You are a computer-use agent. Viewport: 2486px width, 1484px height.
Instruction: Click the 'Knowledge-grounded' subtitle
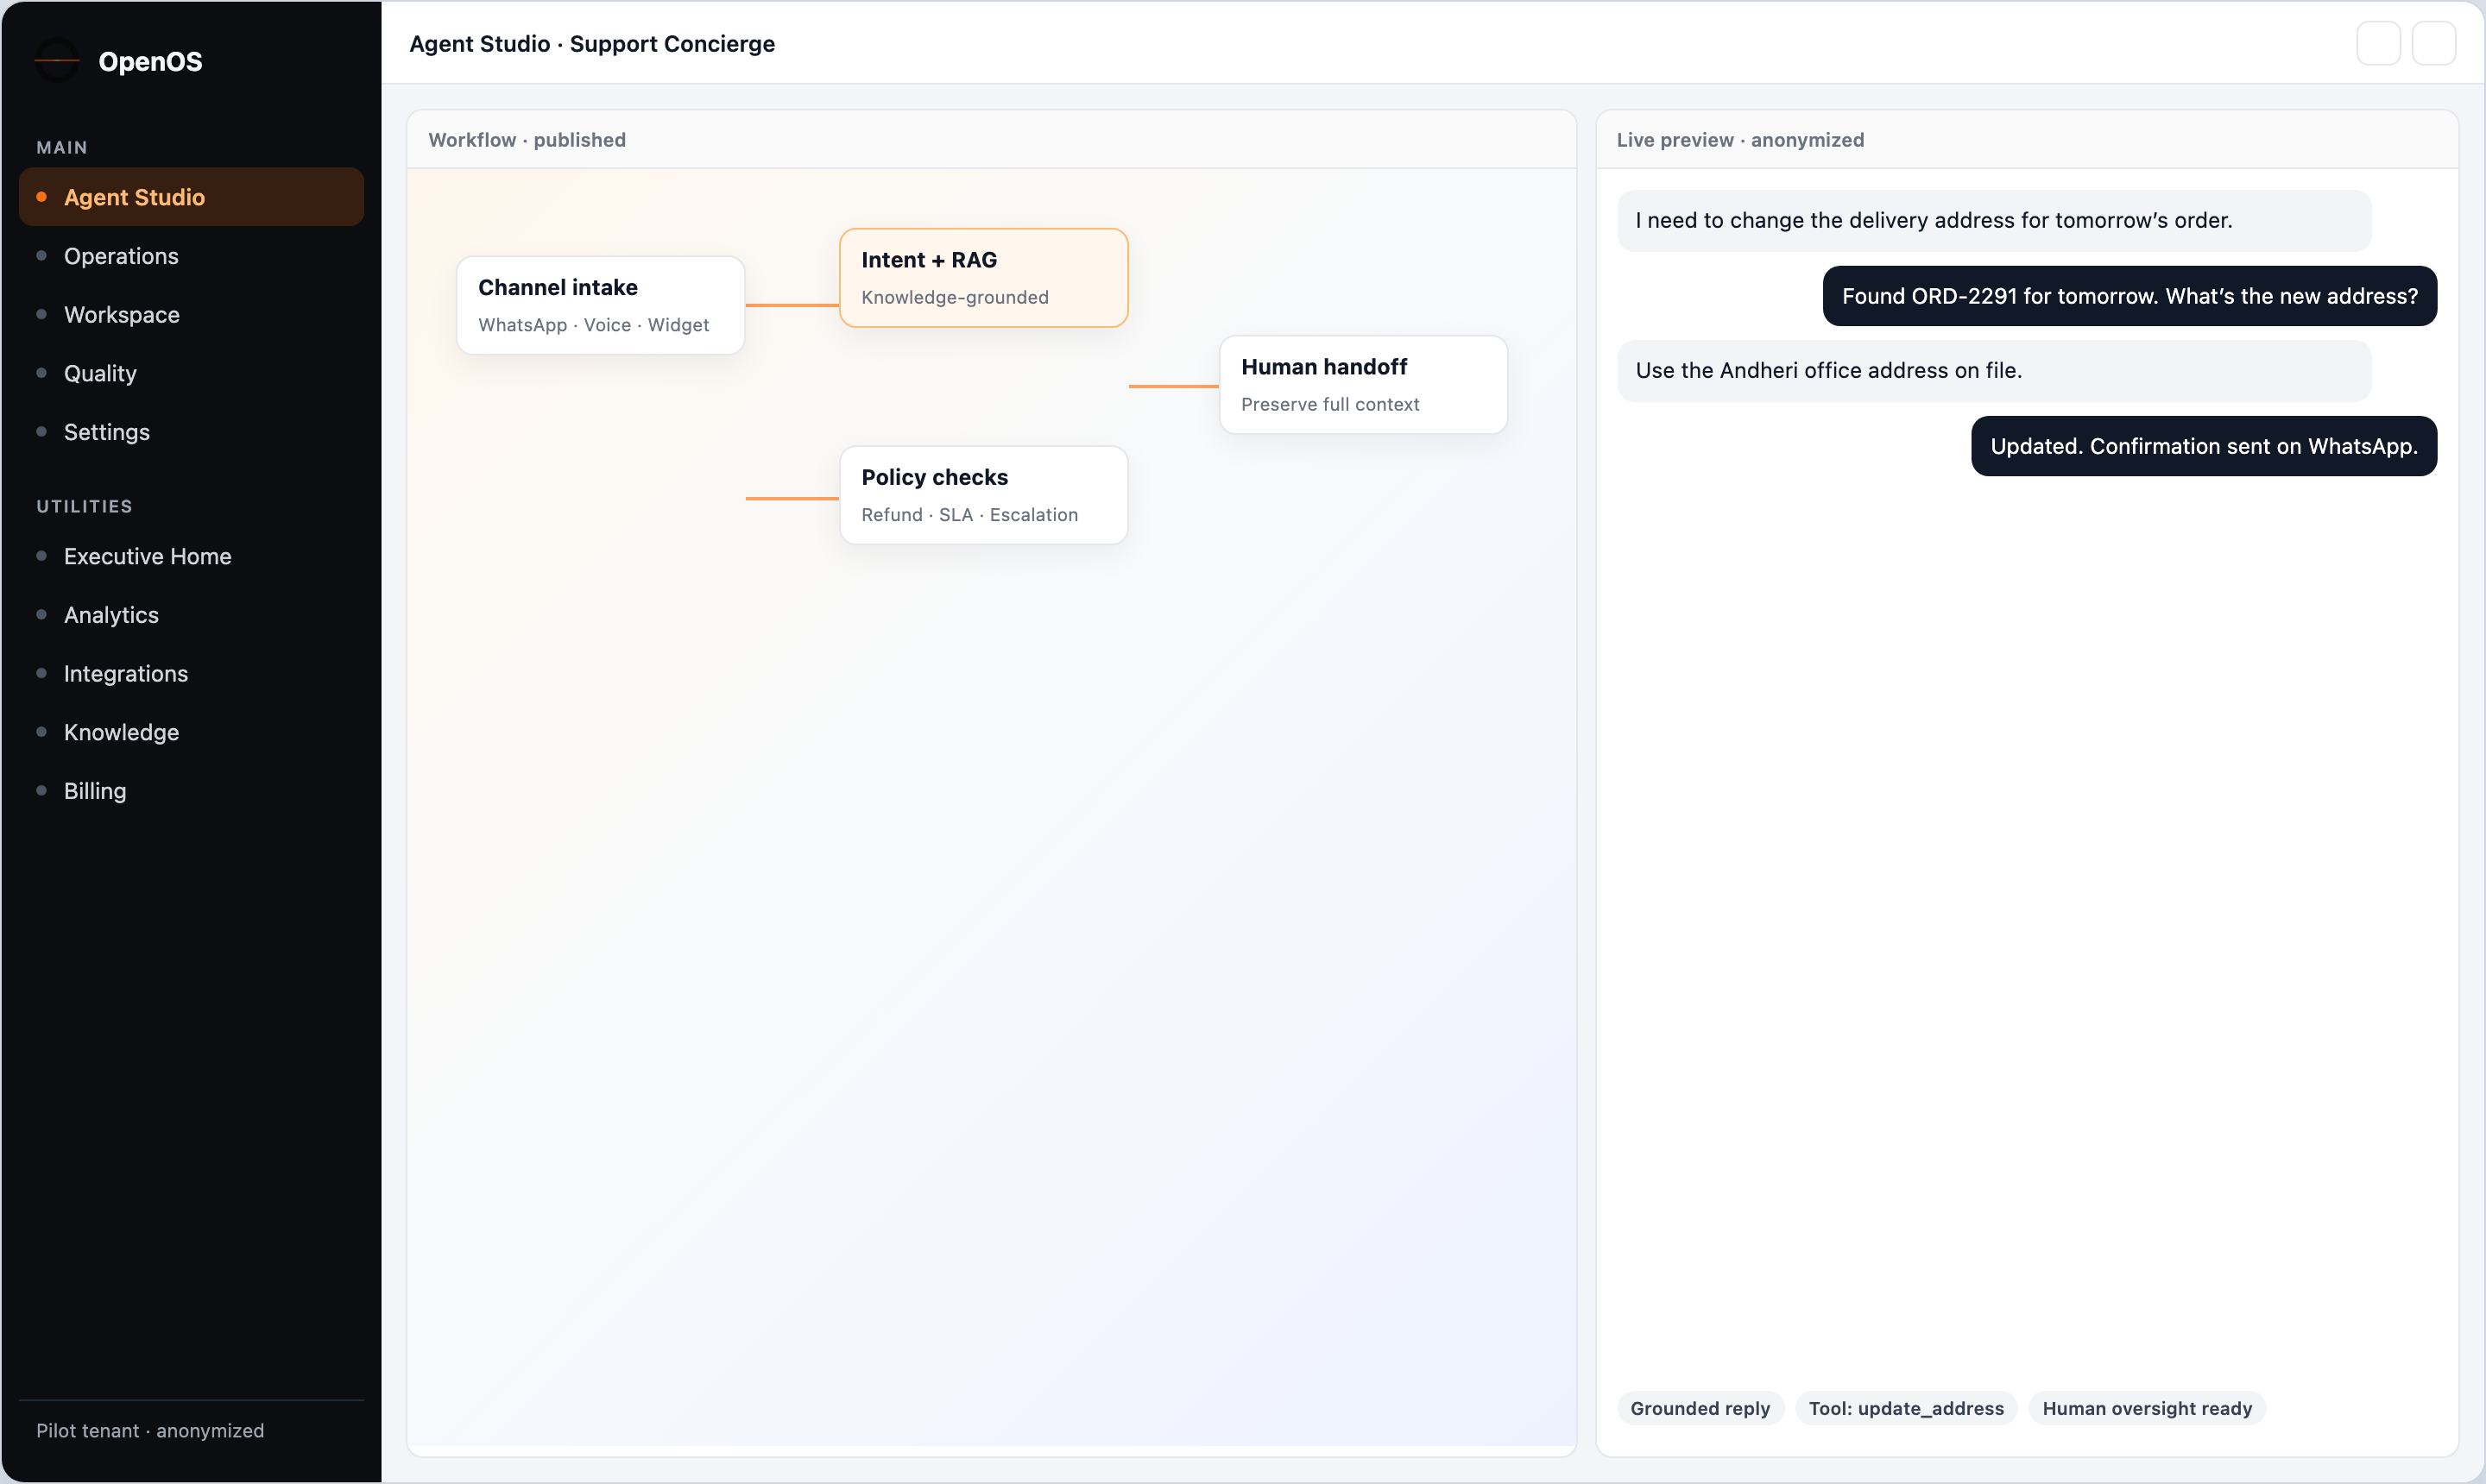(955, 297)
